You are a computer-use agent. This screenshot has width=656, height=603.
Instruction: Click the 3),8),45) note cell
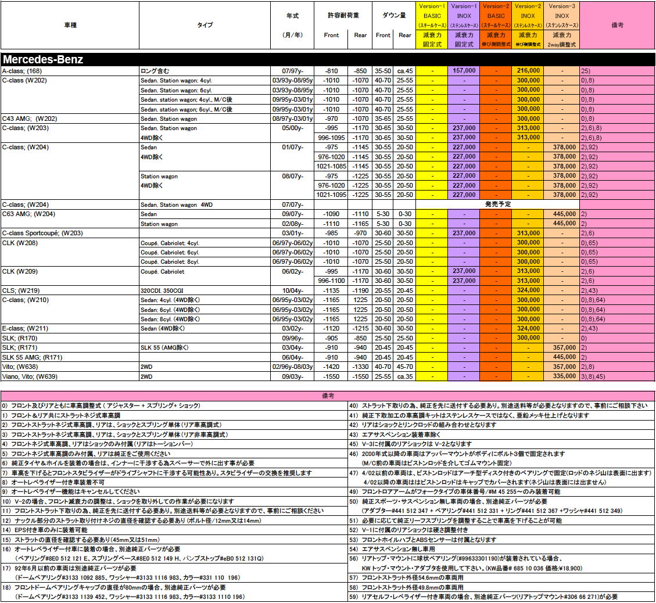click(x=617, y=377)
